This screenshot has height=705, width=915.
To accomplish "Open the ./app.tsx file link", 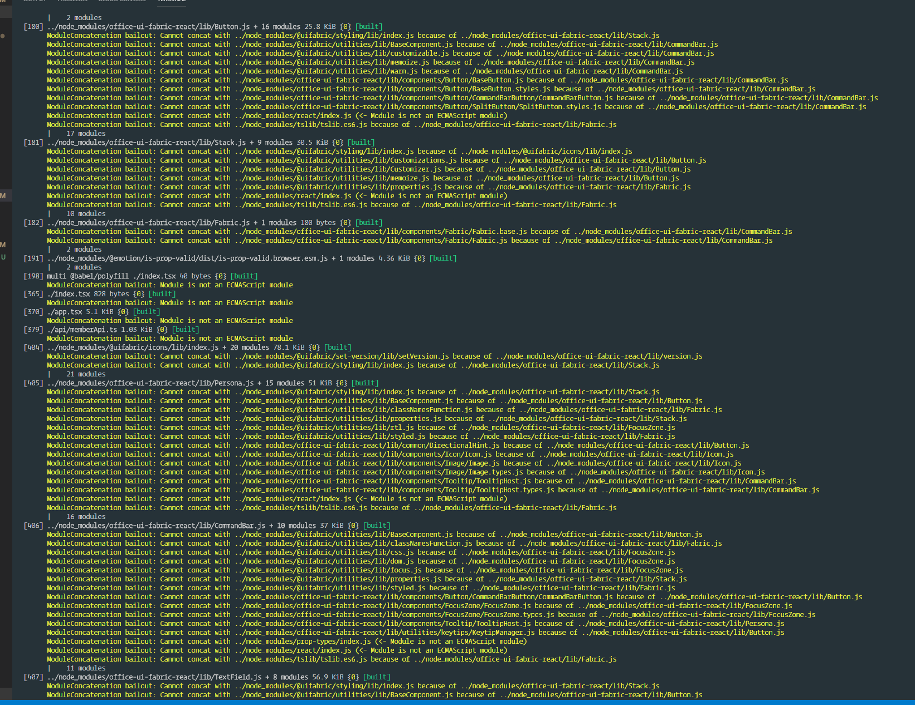I will pos(64,312).
